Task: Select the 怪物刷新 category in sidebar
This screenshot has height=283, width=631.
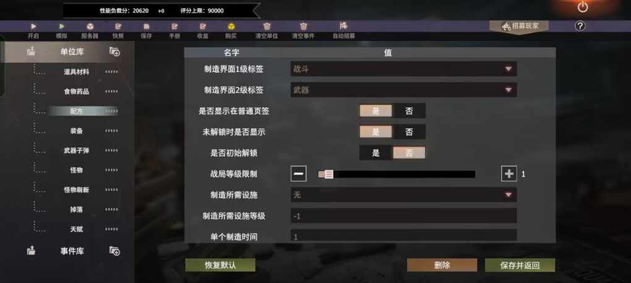Action: coord(77,190)
